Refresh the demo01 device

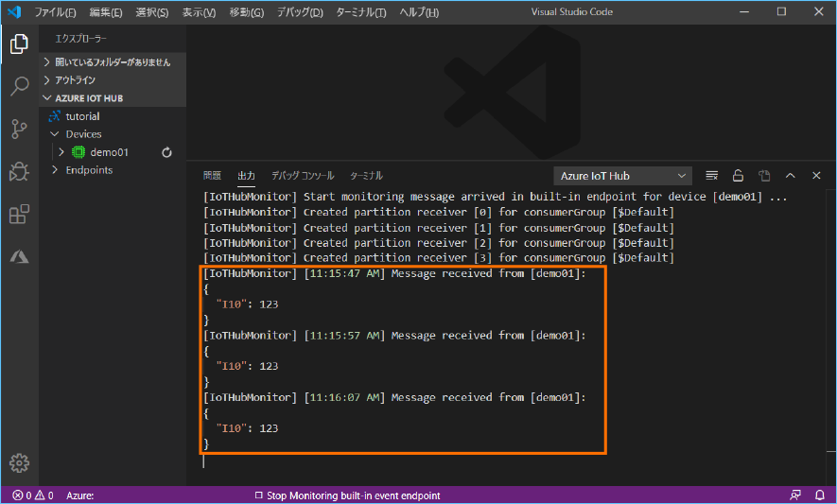pos(167,152)
